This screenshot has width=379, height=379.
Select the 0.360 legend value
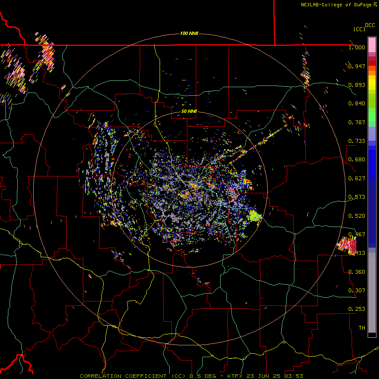click(357, 272)
